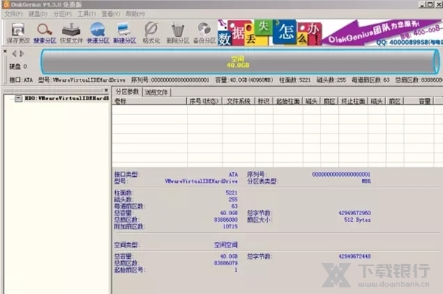Click the partition table type value MBR

click(366, 181)
